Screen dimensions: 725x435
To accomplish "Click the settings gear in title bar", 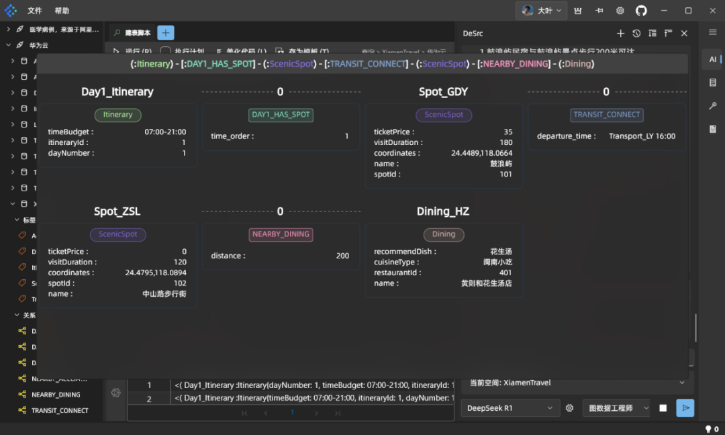I will pos(620,11).
